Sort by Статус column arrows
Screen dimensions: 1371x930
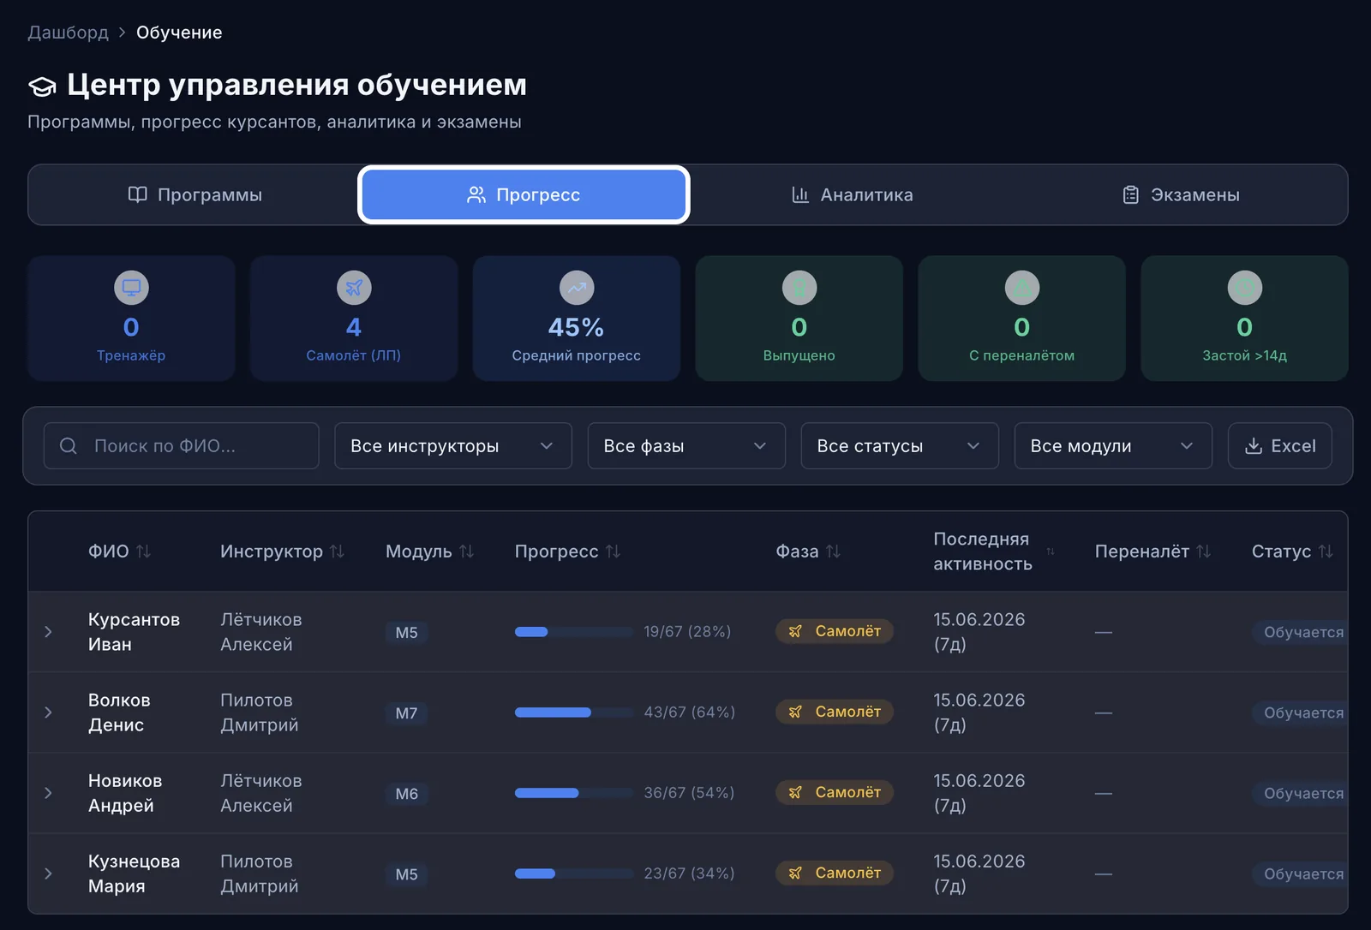point(1326,551)
